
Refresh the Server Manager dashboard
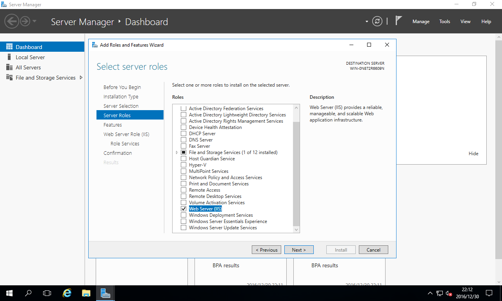(377, 21)
